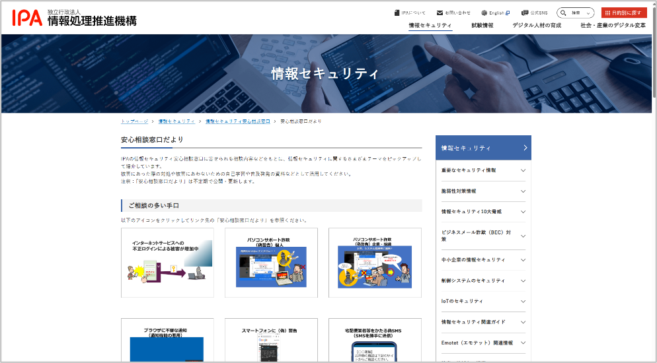Screen dimensions: 657x363
Task: Click the 安心相談窓口だより page heading
Action: [x=152, y=140]
